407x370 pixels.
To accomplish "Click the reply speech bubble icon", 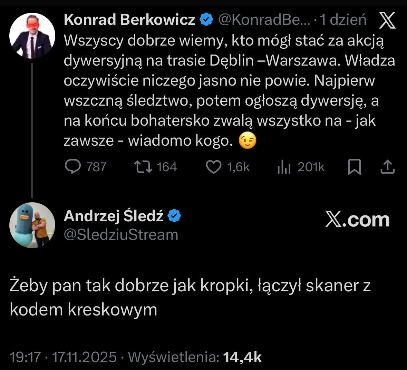I will point(72,167).
